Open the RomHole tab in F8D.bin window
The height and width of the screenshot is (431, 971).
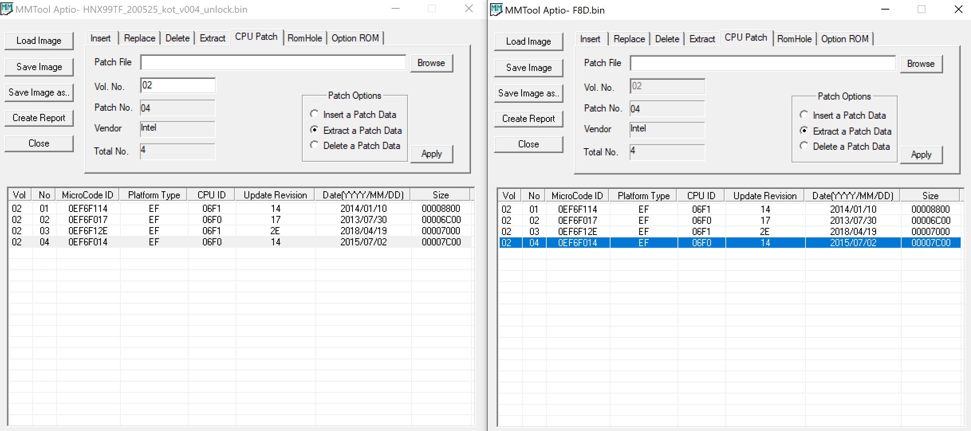tap(794, 39)
